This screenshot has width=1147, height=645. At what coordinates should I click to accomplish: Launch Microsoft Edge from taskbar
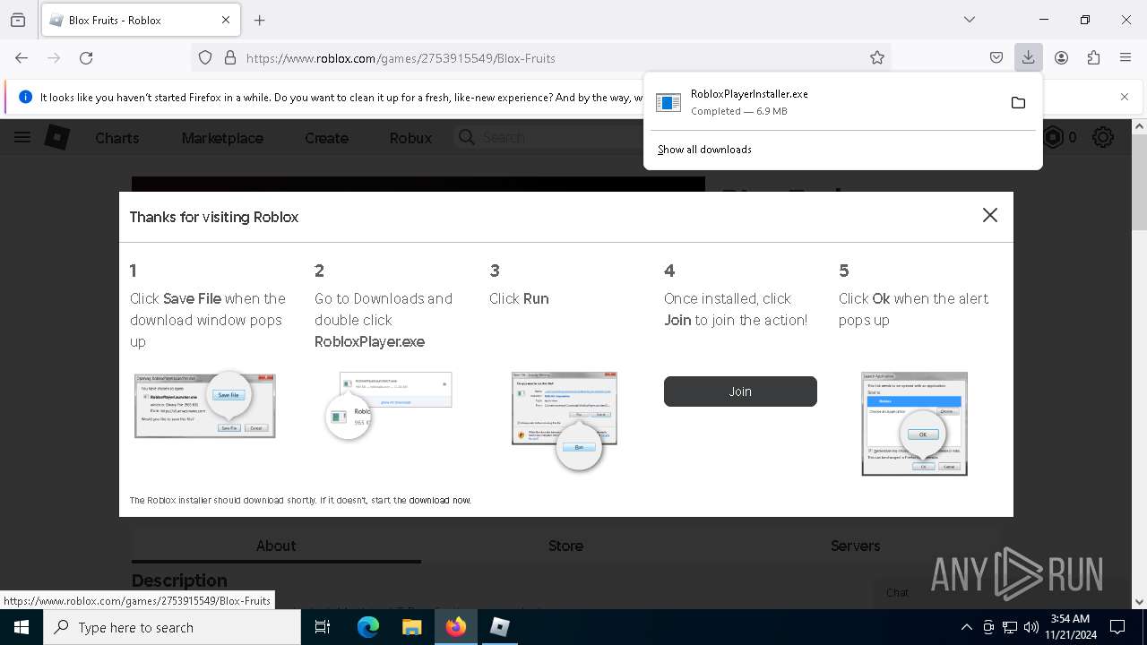pos(368,627)
